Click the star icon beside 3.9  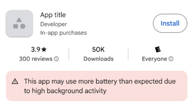coord(44,49)
